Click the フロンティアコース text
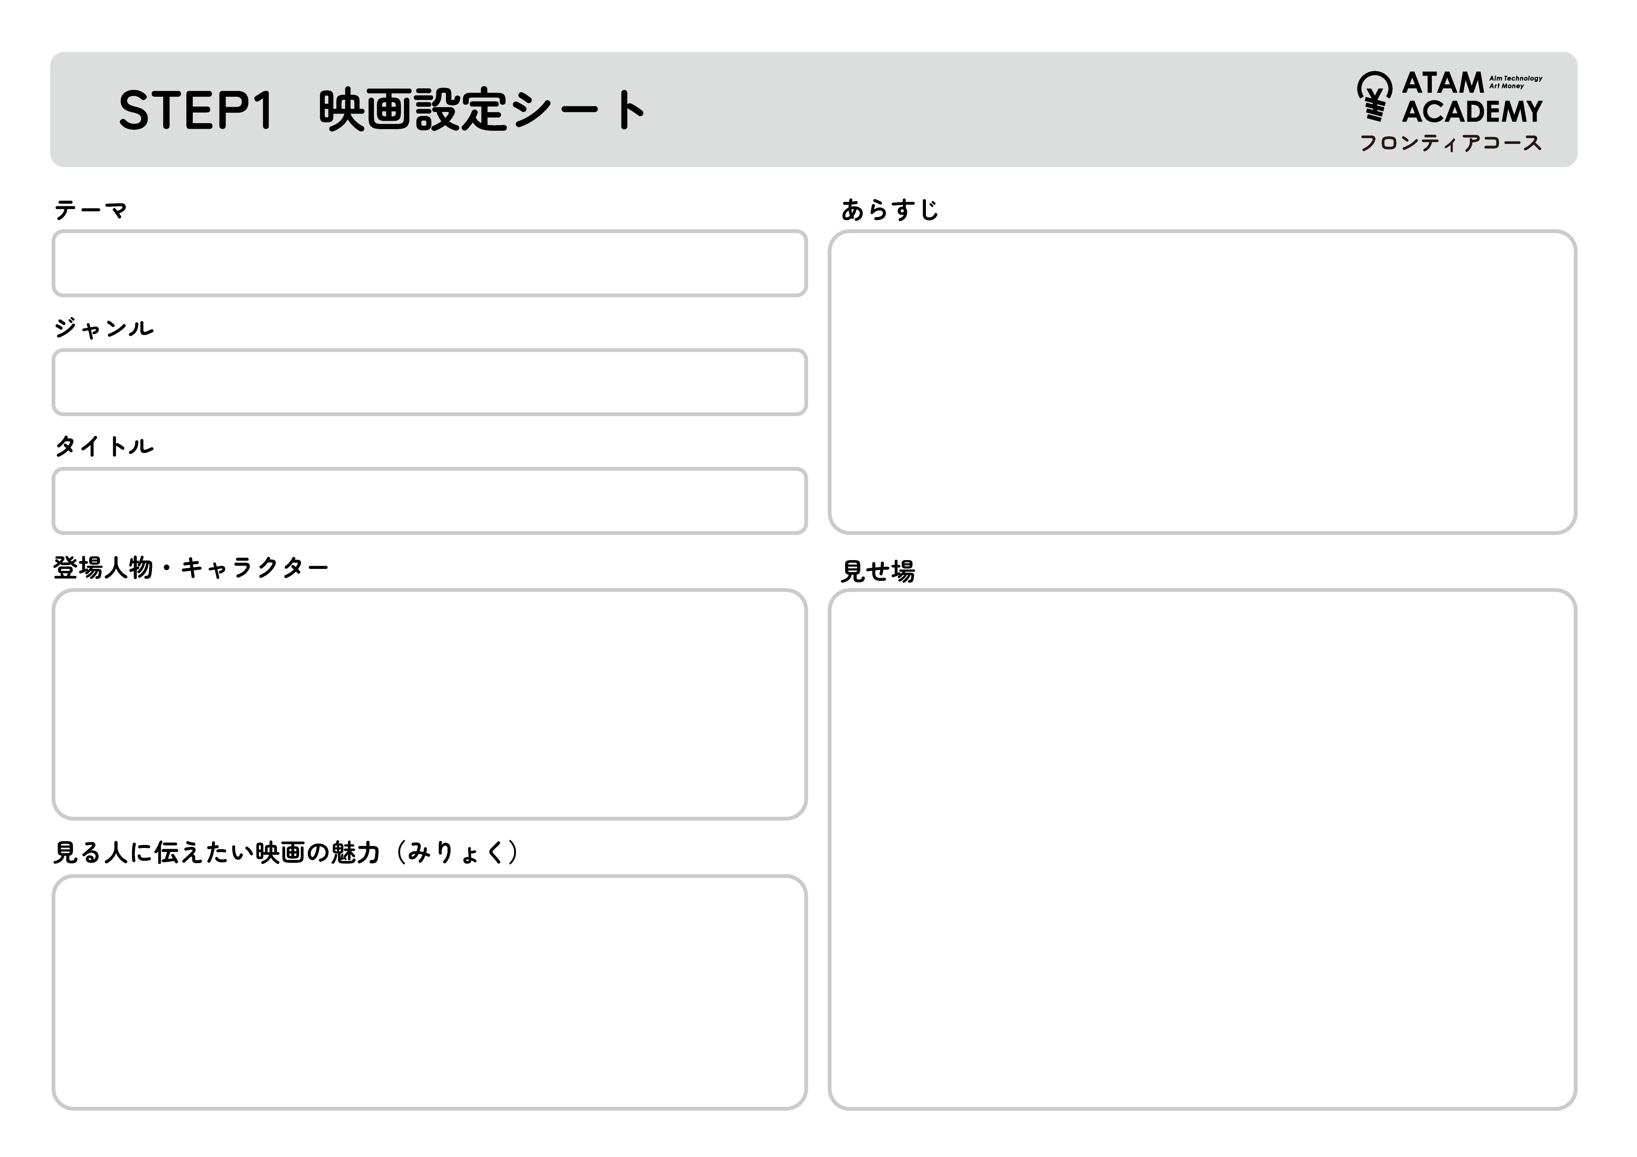1637x1157 pixels. click(1451, 143)
